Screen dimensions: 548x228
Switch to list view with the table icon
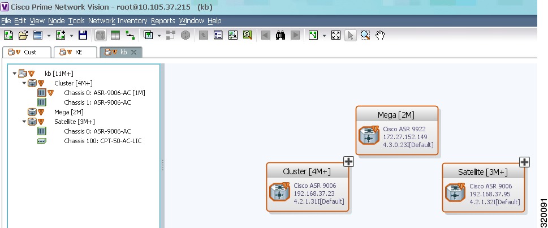115,35
